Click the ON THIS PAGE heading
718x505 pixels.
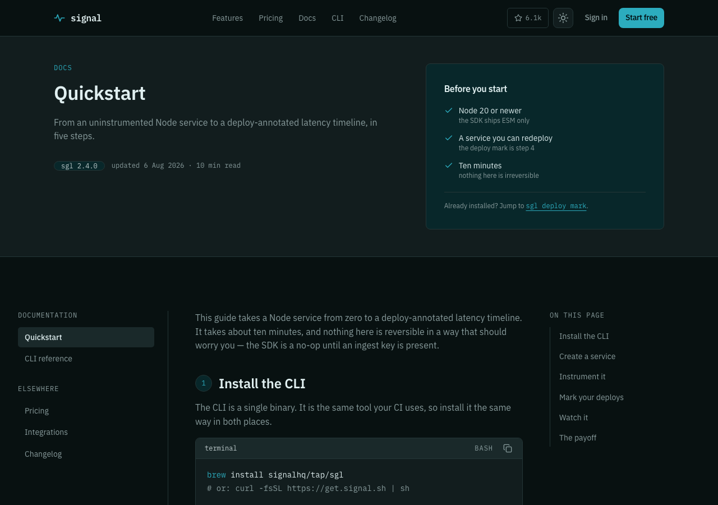577,315
